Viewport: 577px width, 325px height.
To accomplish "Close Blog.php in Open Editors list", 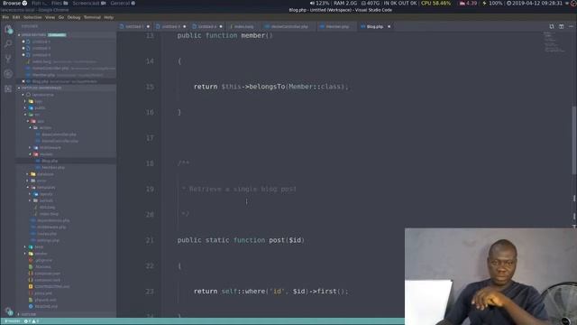I will coord(23,81).
